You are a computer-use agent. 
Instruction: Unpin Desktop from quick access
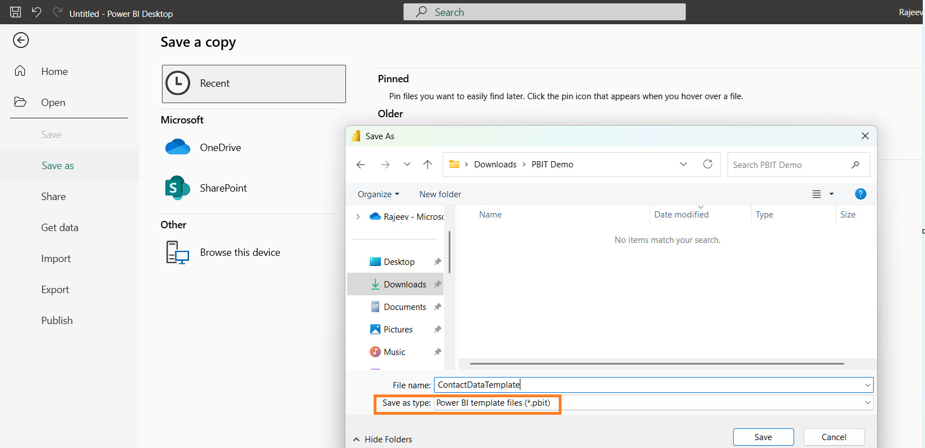437,262
